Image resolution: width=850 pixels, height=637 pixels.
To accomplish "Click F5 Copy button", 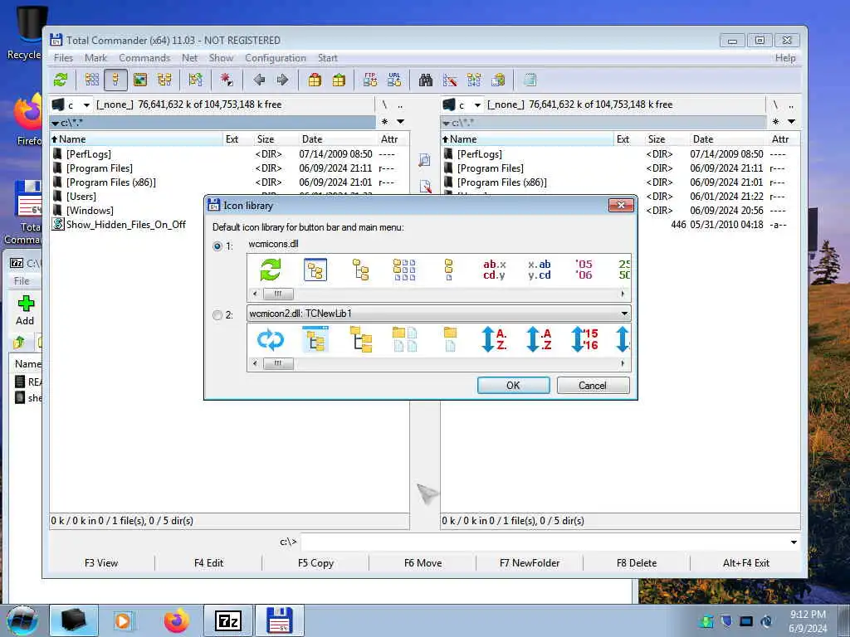I will click(x=315, y=563).
